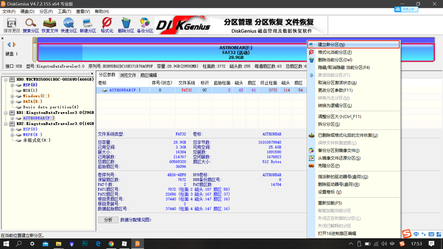The image size is (443, 249).
Task: Expand the DATA(D:) tree node
Action: 12,102
